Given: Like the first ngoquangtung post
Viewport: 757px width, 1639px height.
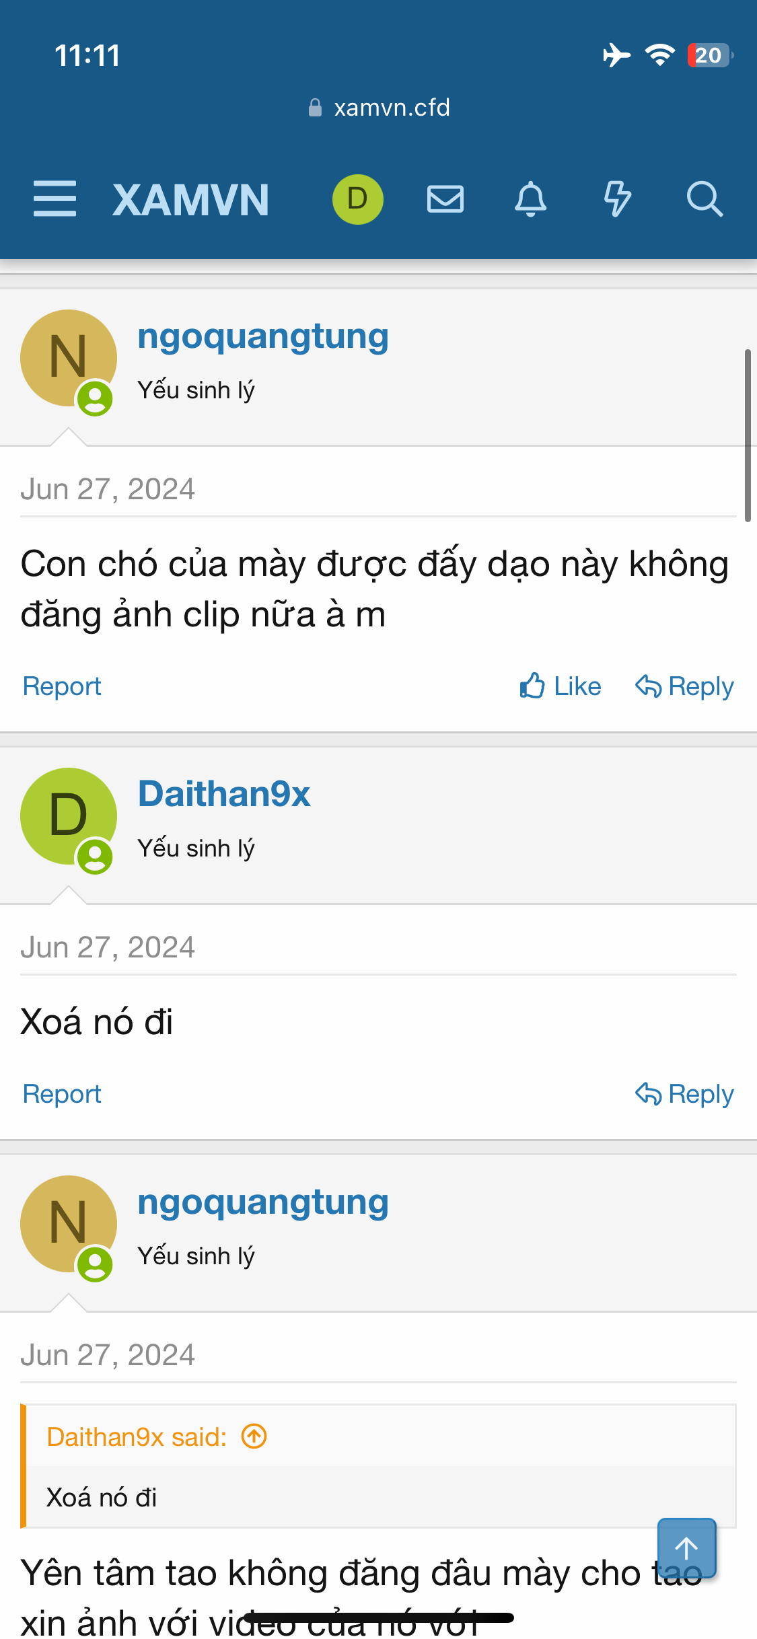Looking at the screenshot, I should click(560, 686).
